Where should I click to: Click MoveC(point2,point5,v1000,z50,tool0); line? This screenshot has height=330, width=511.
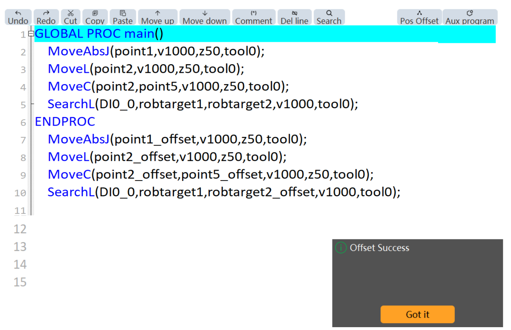(168, 86)
